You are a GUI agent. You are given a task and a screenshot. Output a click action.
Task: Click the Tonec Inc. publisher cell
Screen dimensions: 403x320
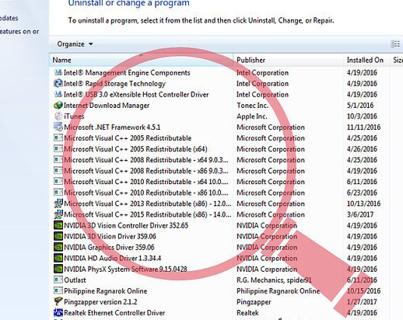tap(252, 106)
